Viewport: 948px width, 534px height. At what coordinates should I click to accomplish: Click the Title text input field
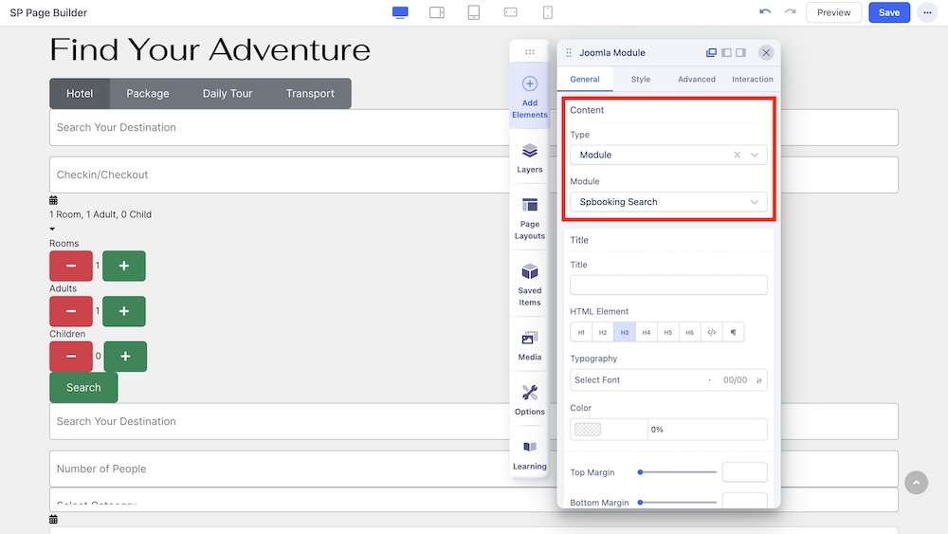click(x=668, y=285)
